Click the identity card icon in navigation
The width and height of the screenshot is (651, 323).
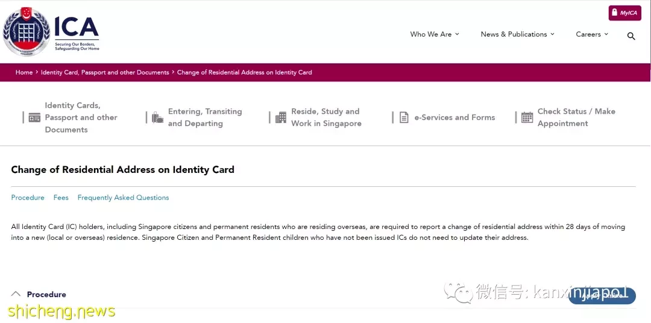(x=34, y=118)
